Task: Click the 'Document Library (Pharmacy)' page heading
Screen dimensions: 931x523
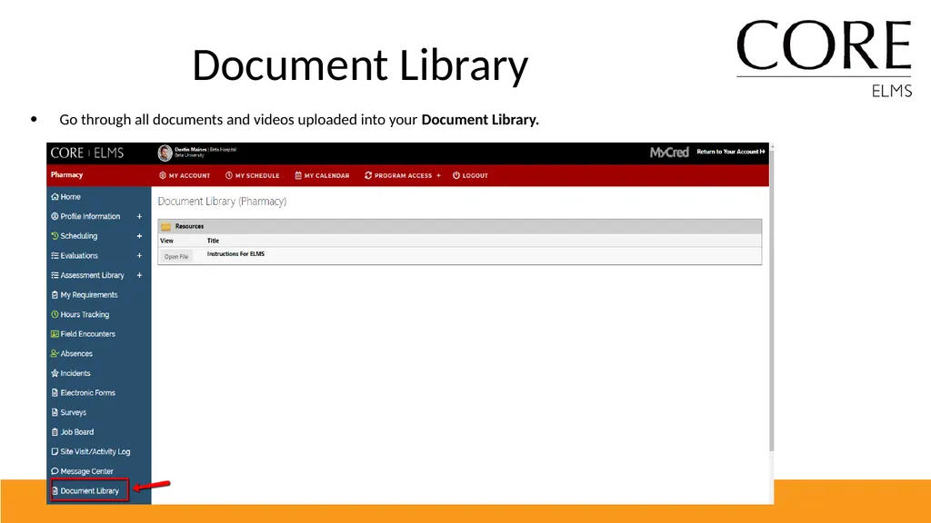Action: click(222, 202)
